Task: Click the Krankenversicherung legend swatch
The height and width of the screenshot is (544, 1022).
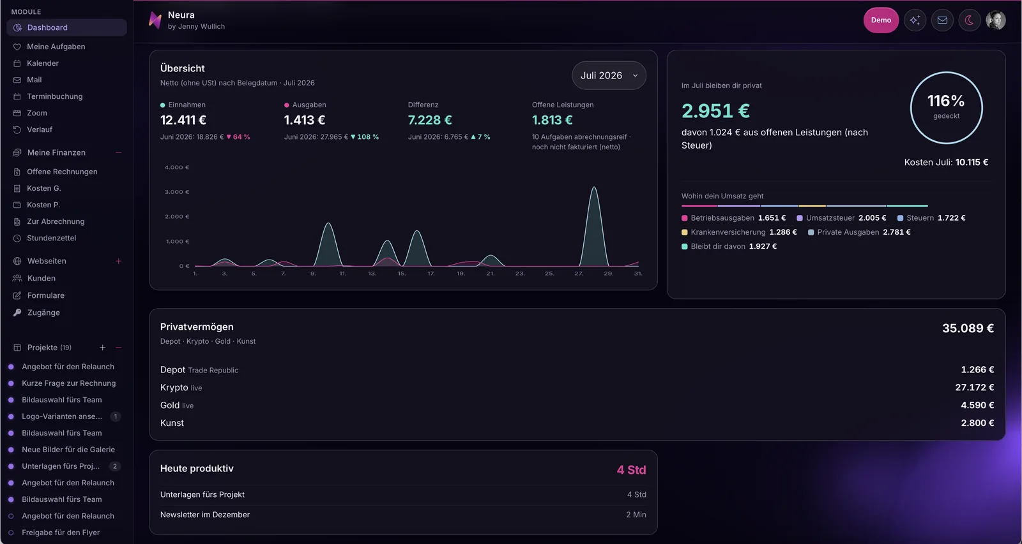Action: pos(685,232)
